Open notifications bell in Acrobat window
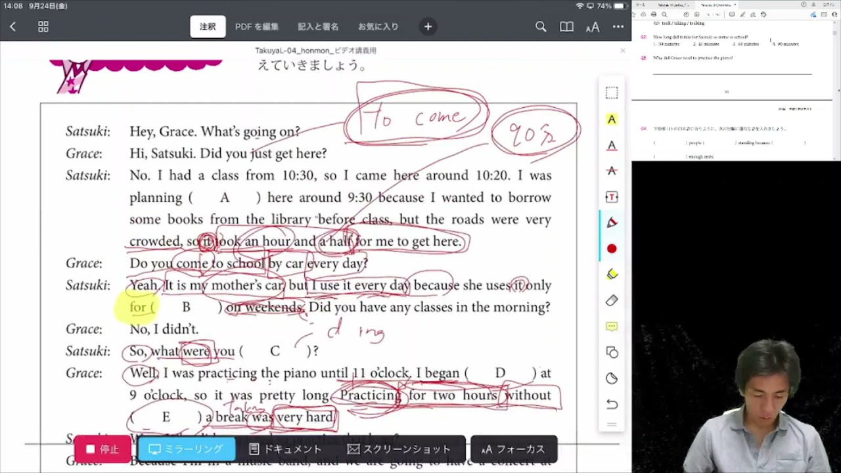The image size is (841, 473). [x=813, y=5]
